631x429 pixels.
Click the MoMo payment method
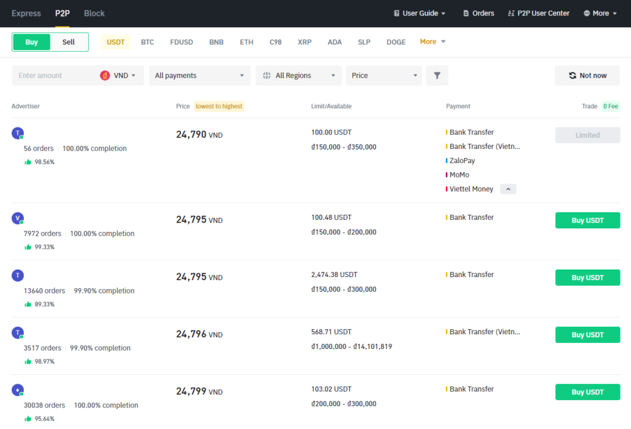pos(459,175)
